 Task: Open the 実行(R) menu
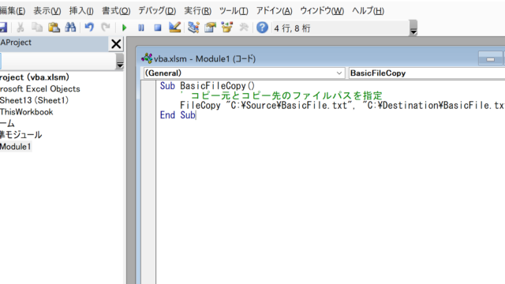197,10
